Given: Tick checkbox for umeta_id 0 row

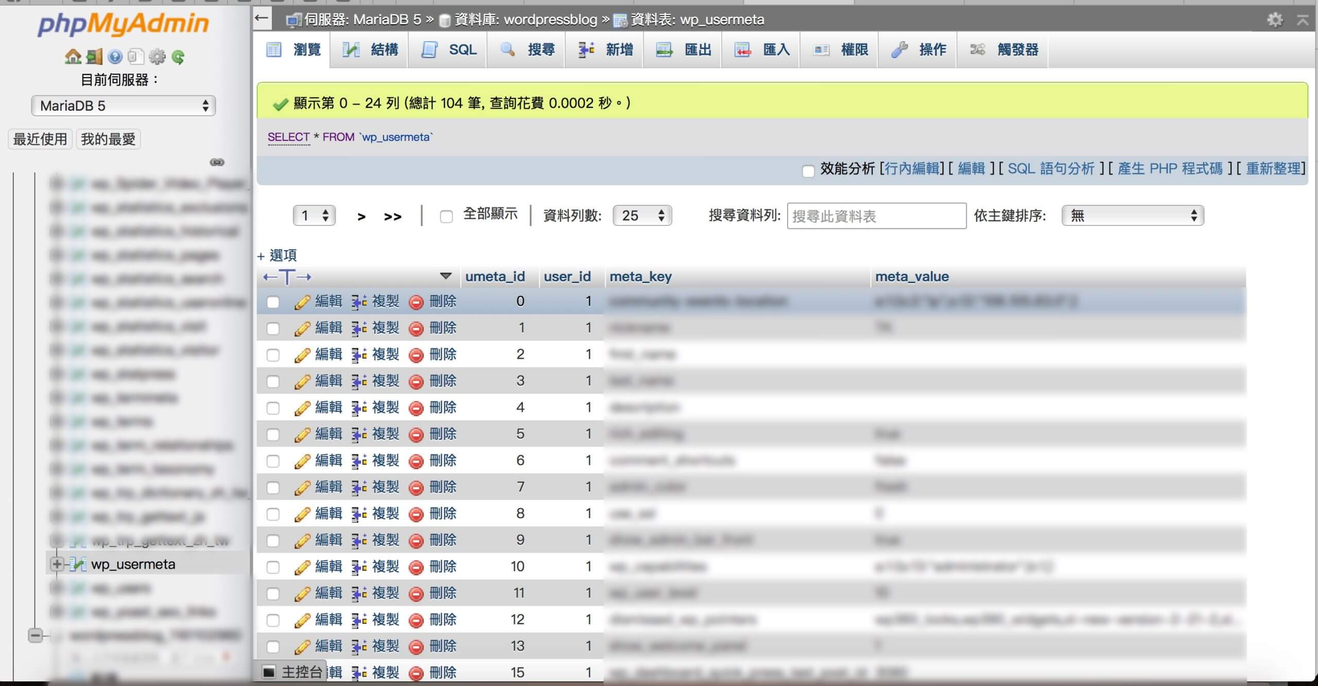Looking at the screenshot, I should pos(273,302).
